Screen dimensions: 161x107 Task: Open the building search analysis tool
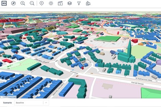[88, 3]
